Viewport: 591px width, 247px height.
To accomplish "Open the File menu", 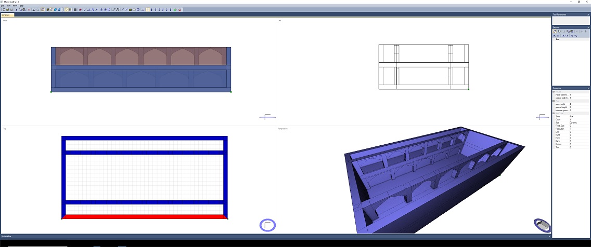I will [x=3, y=6].
